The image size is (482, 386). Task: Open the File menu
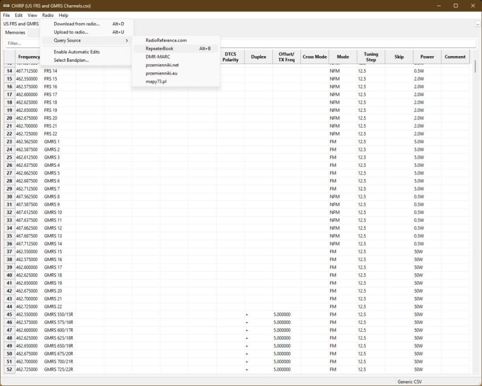click(x=6, y=15)
